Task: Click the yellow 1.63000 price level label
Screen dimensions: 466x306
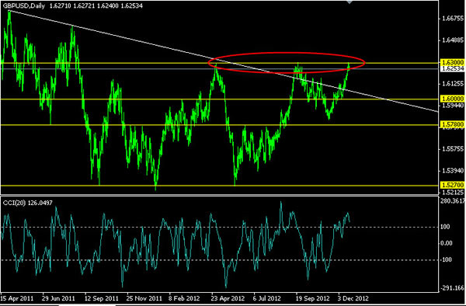Action: pyautogui.click(x=452, y=62)
